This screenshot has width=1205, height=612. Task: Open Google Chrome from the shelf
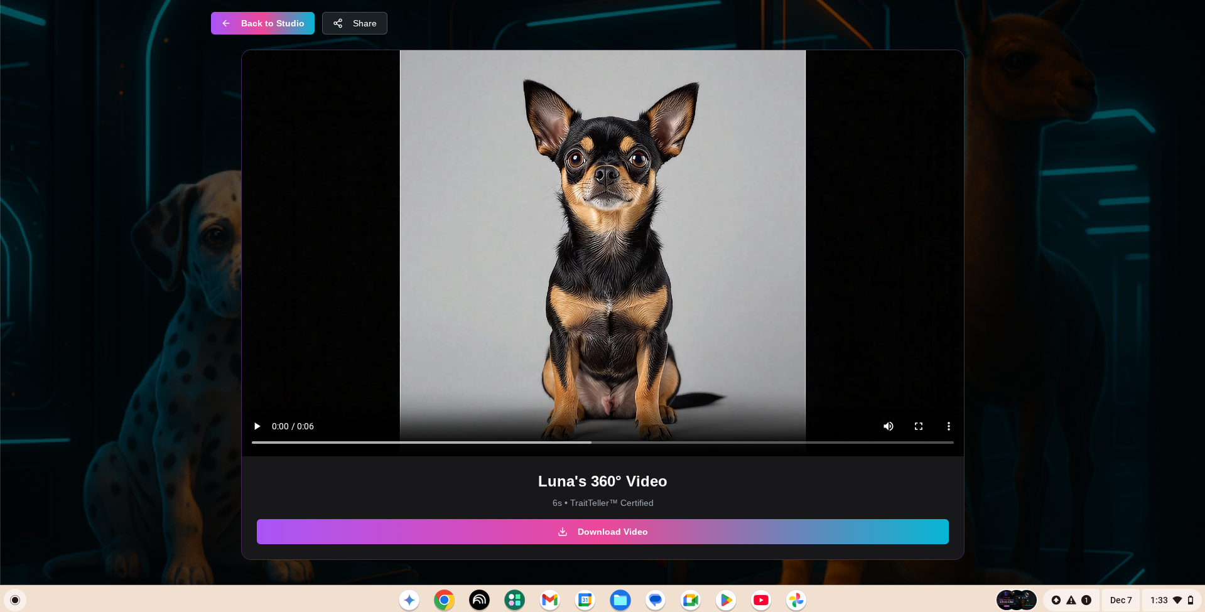point(444,600)
